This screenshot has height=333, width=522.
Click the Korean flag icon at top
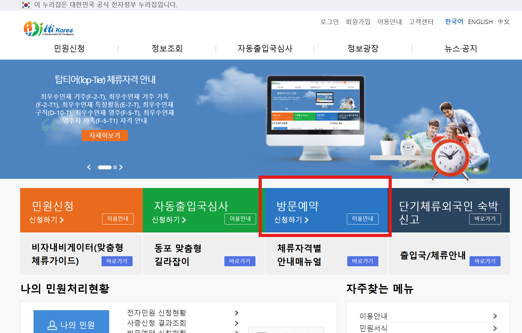click(26, 5)
